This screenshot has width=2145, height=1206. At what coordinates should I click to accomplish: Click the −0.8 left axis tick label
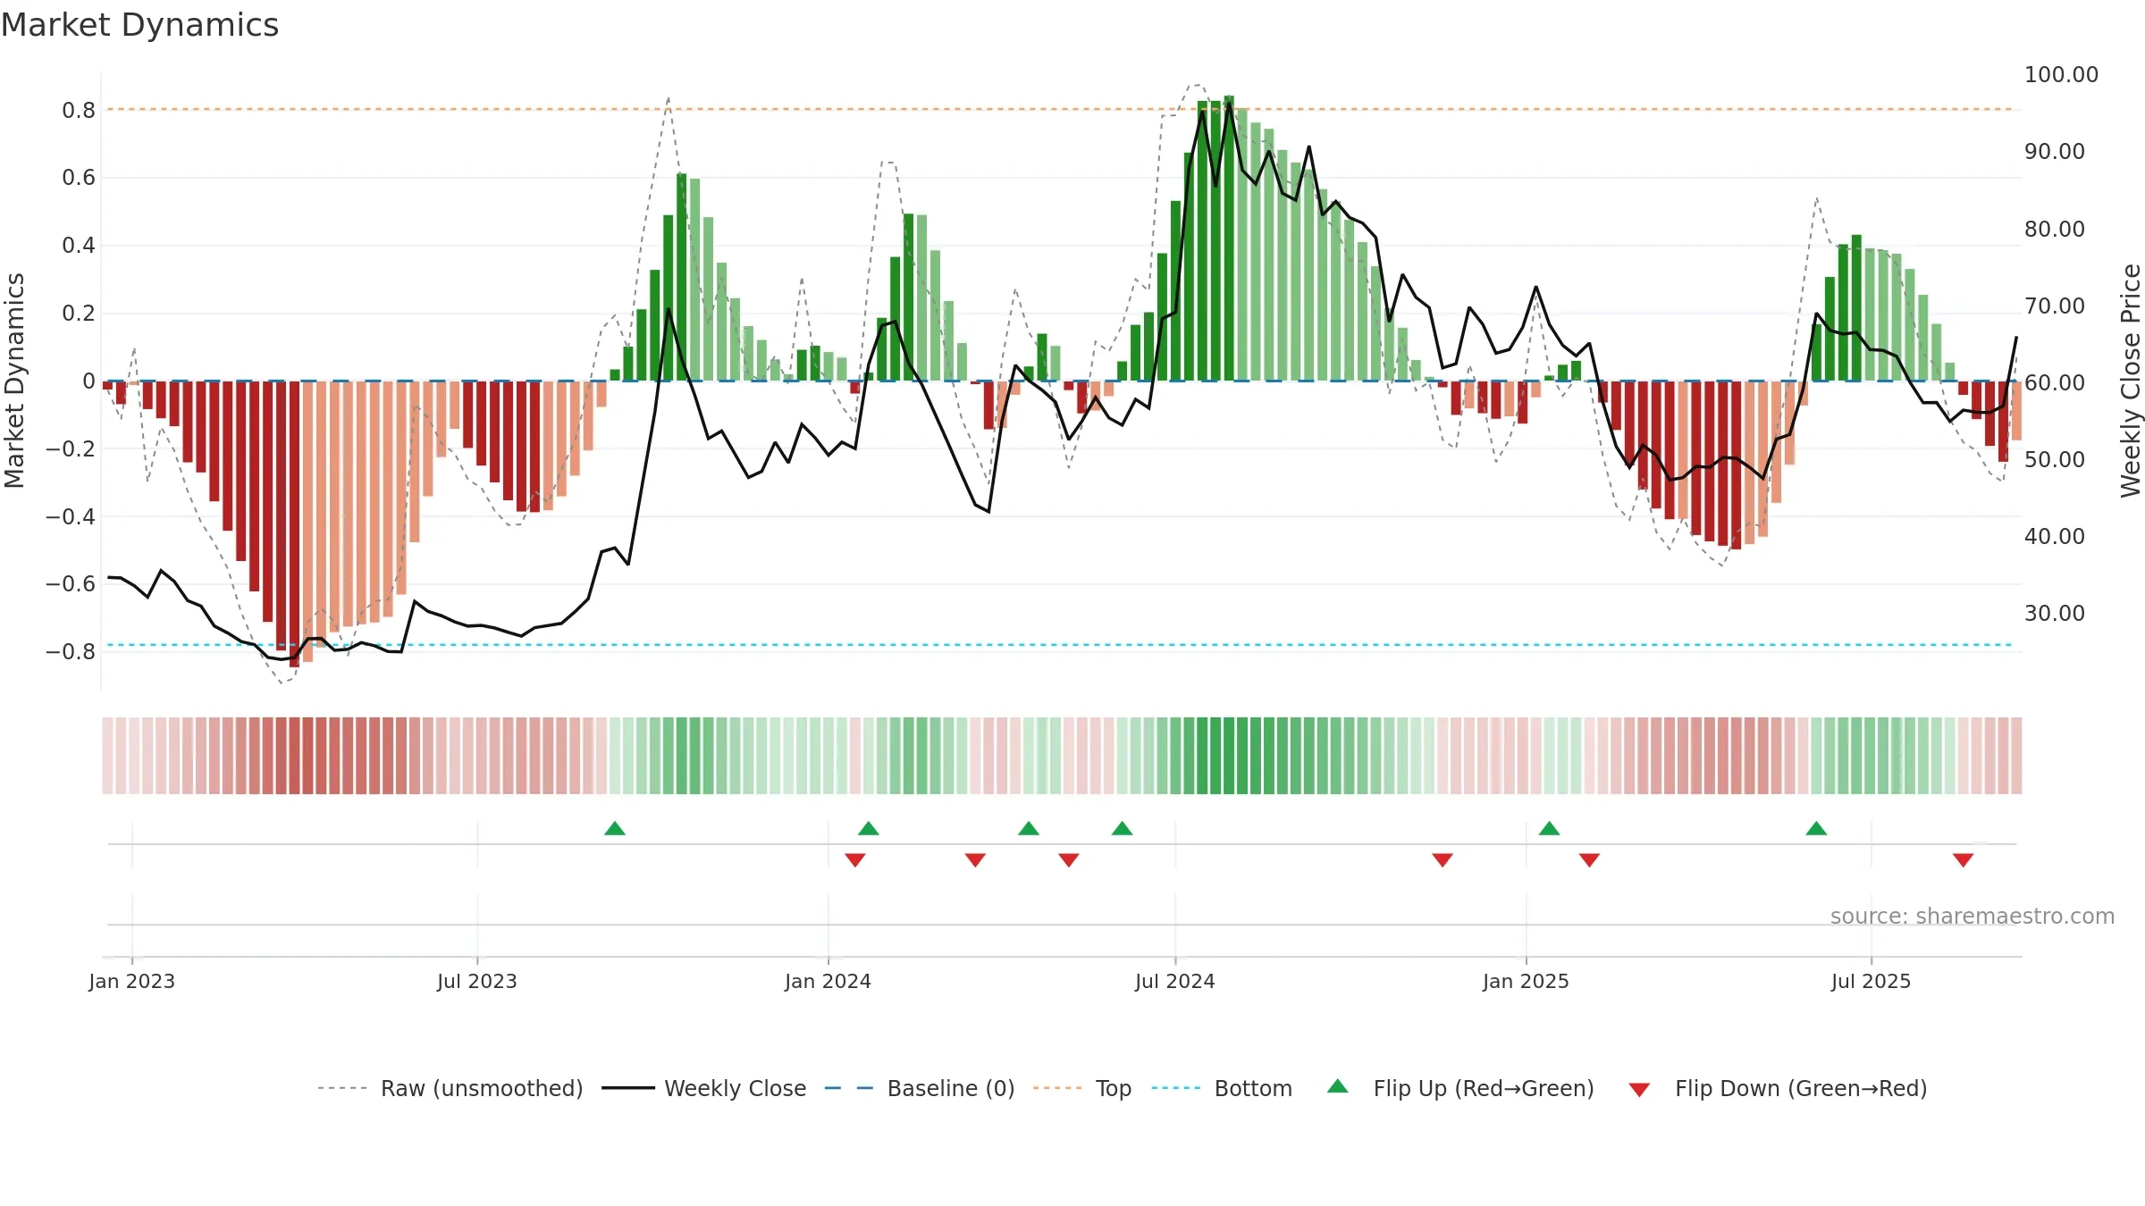(71, 651)
